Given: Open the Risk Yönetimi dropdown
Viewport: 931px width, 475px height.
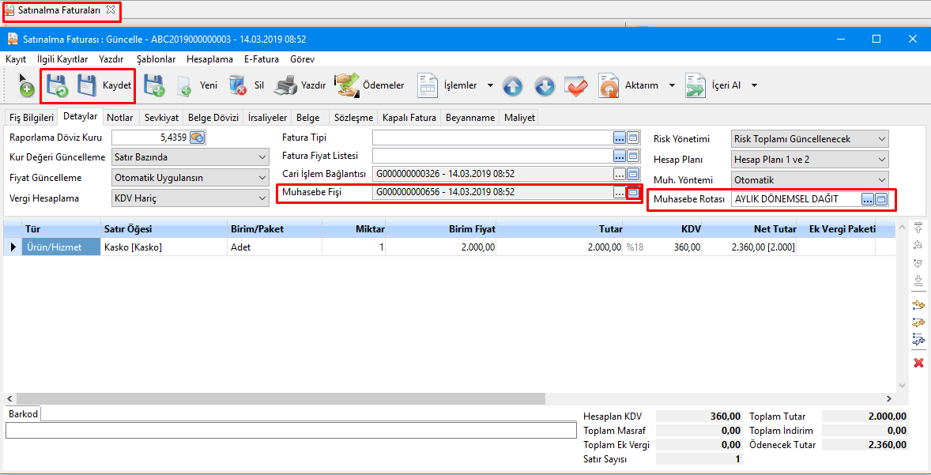Looking at the screenshot, I should pyautogui.click(x=881, y=139).
